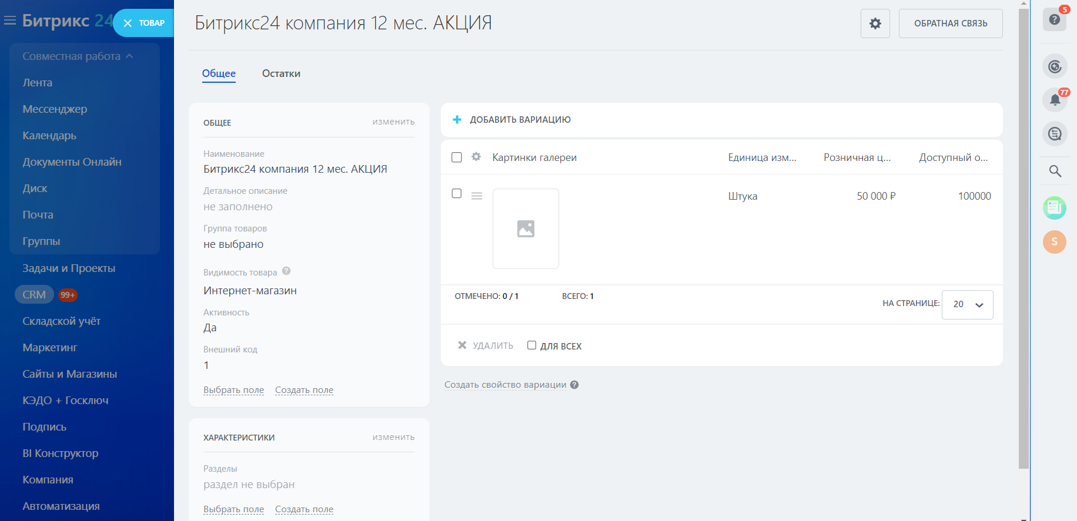Click the plus icon for adding variation
This screenshot has height=521, width=1077.
pyautogui.click(x=457, y=120)
